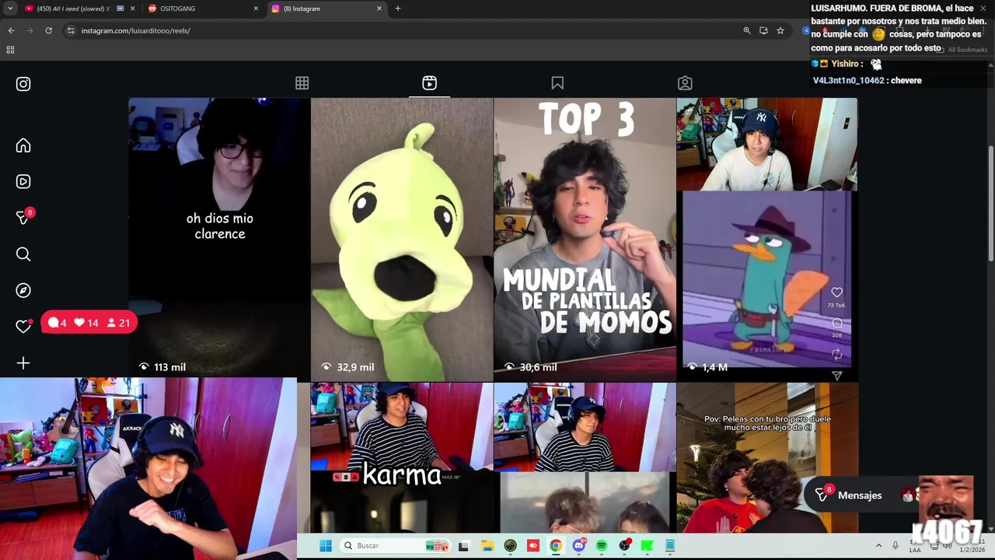The height and width of the screenshot is (560, 995).
Task: Create new post with plus icon
Action: 23,363
